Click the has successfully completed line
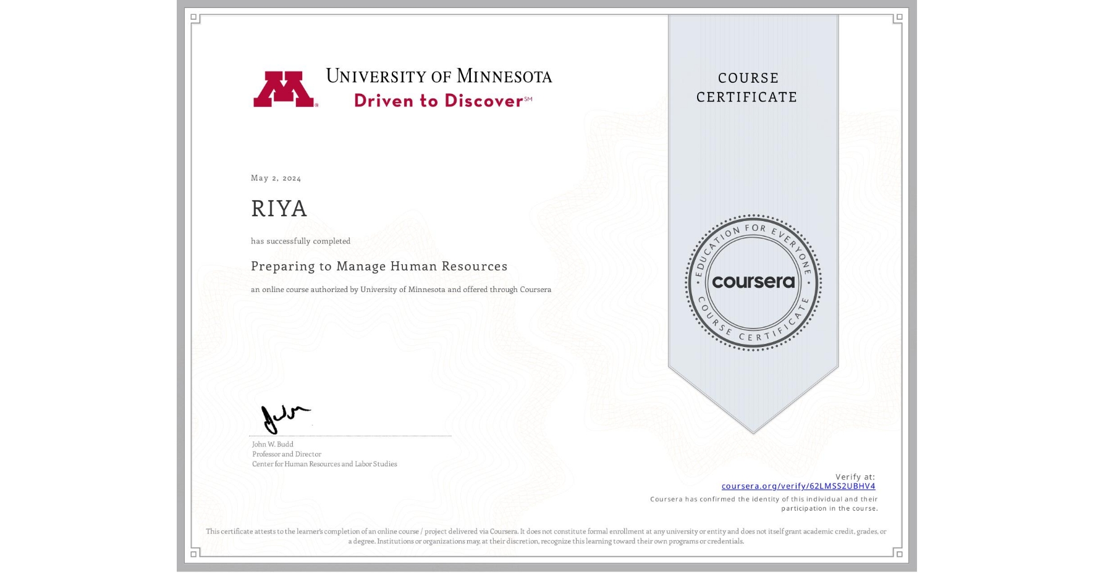The height and width of the screenshot is (573, 1095). [300, 241]
